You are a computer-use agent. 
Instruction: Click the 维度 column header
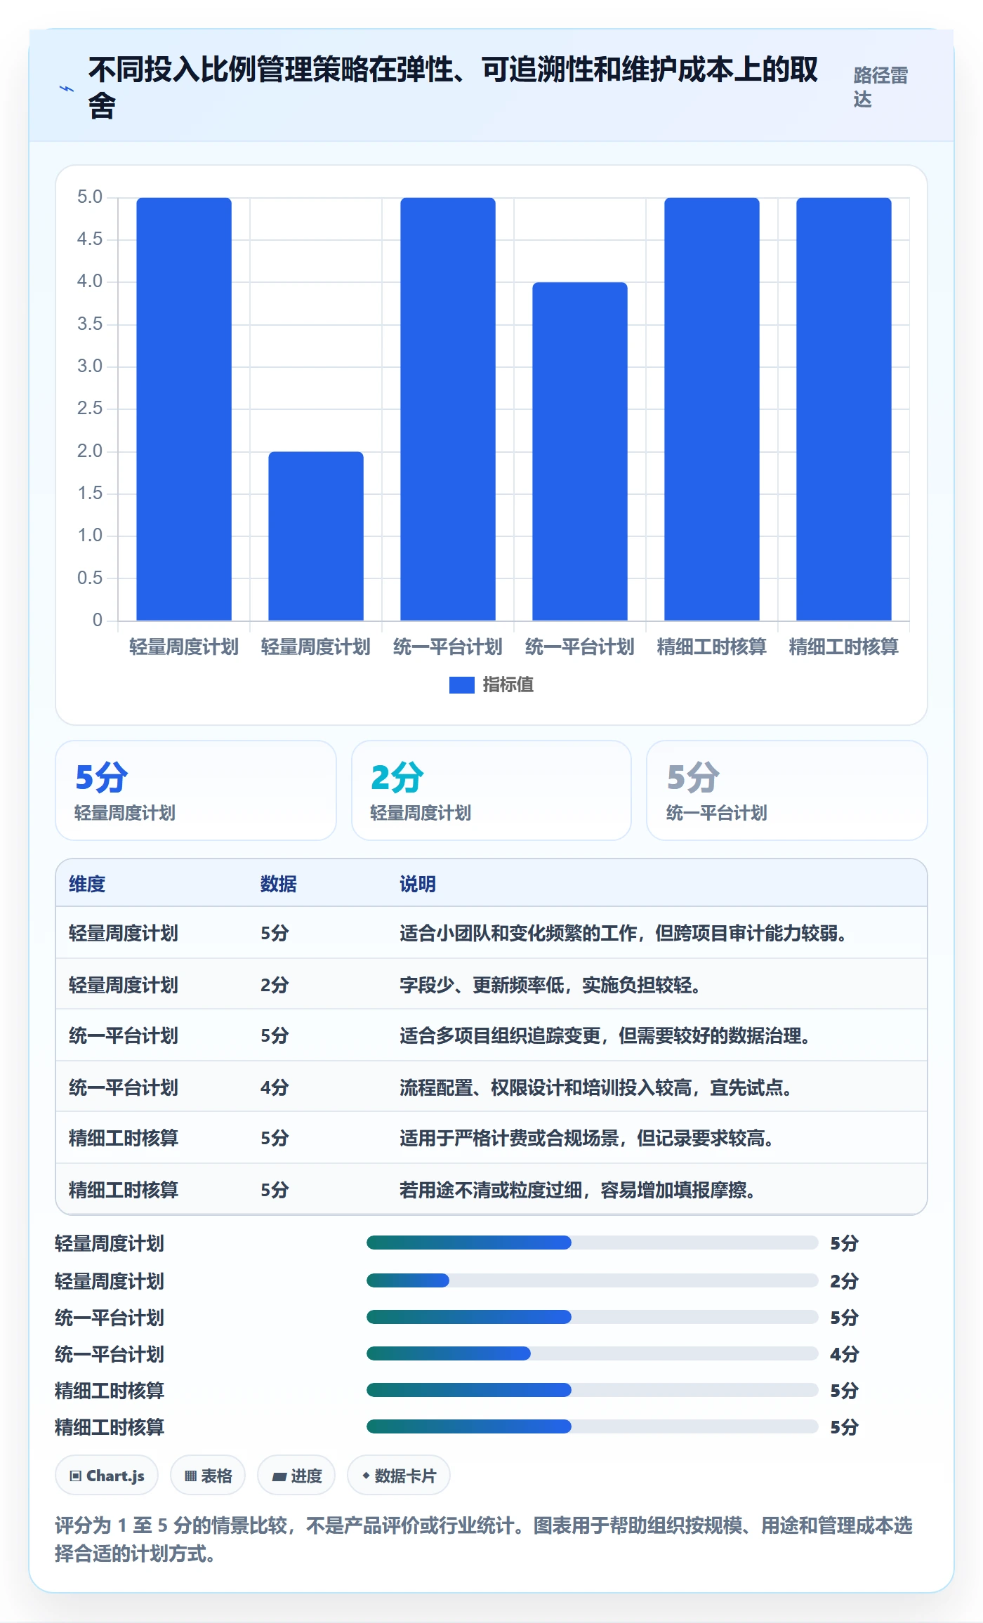point(87,884)
